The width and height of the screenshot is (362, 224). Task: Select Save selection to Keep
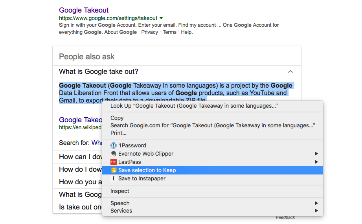(147, 170)
